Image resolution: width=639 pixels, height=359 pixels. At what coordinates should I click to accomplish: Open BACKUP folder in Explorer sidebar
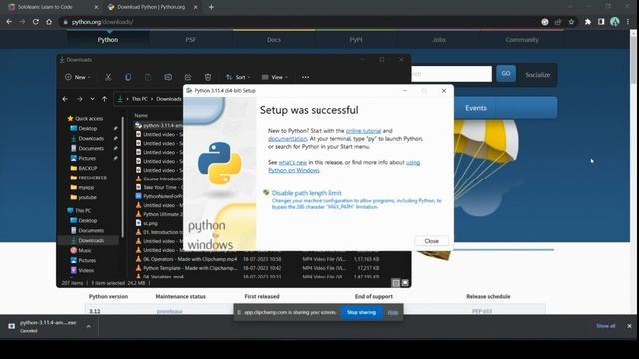click(x=84, y=168)
